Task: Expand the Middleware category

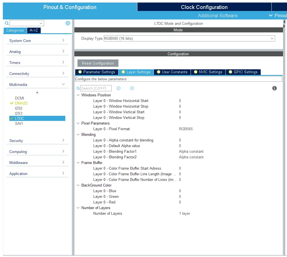Action: [x=37, y=163]
